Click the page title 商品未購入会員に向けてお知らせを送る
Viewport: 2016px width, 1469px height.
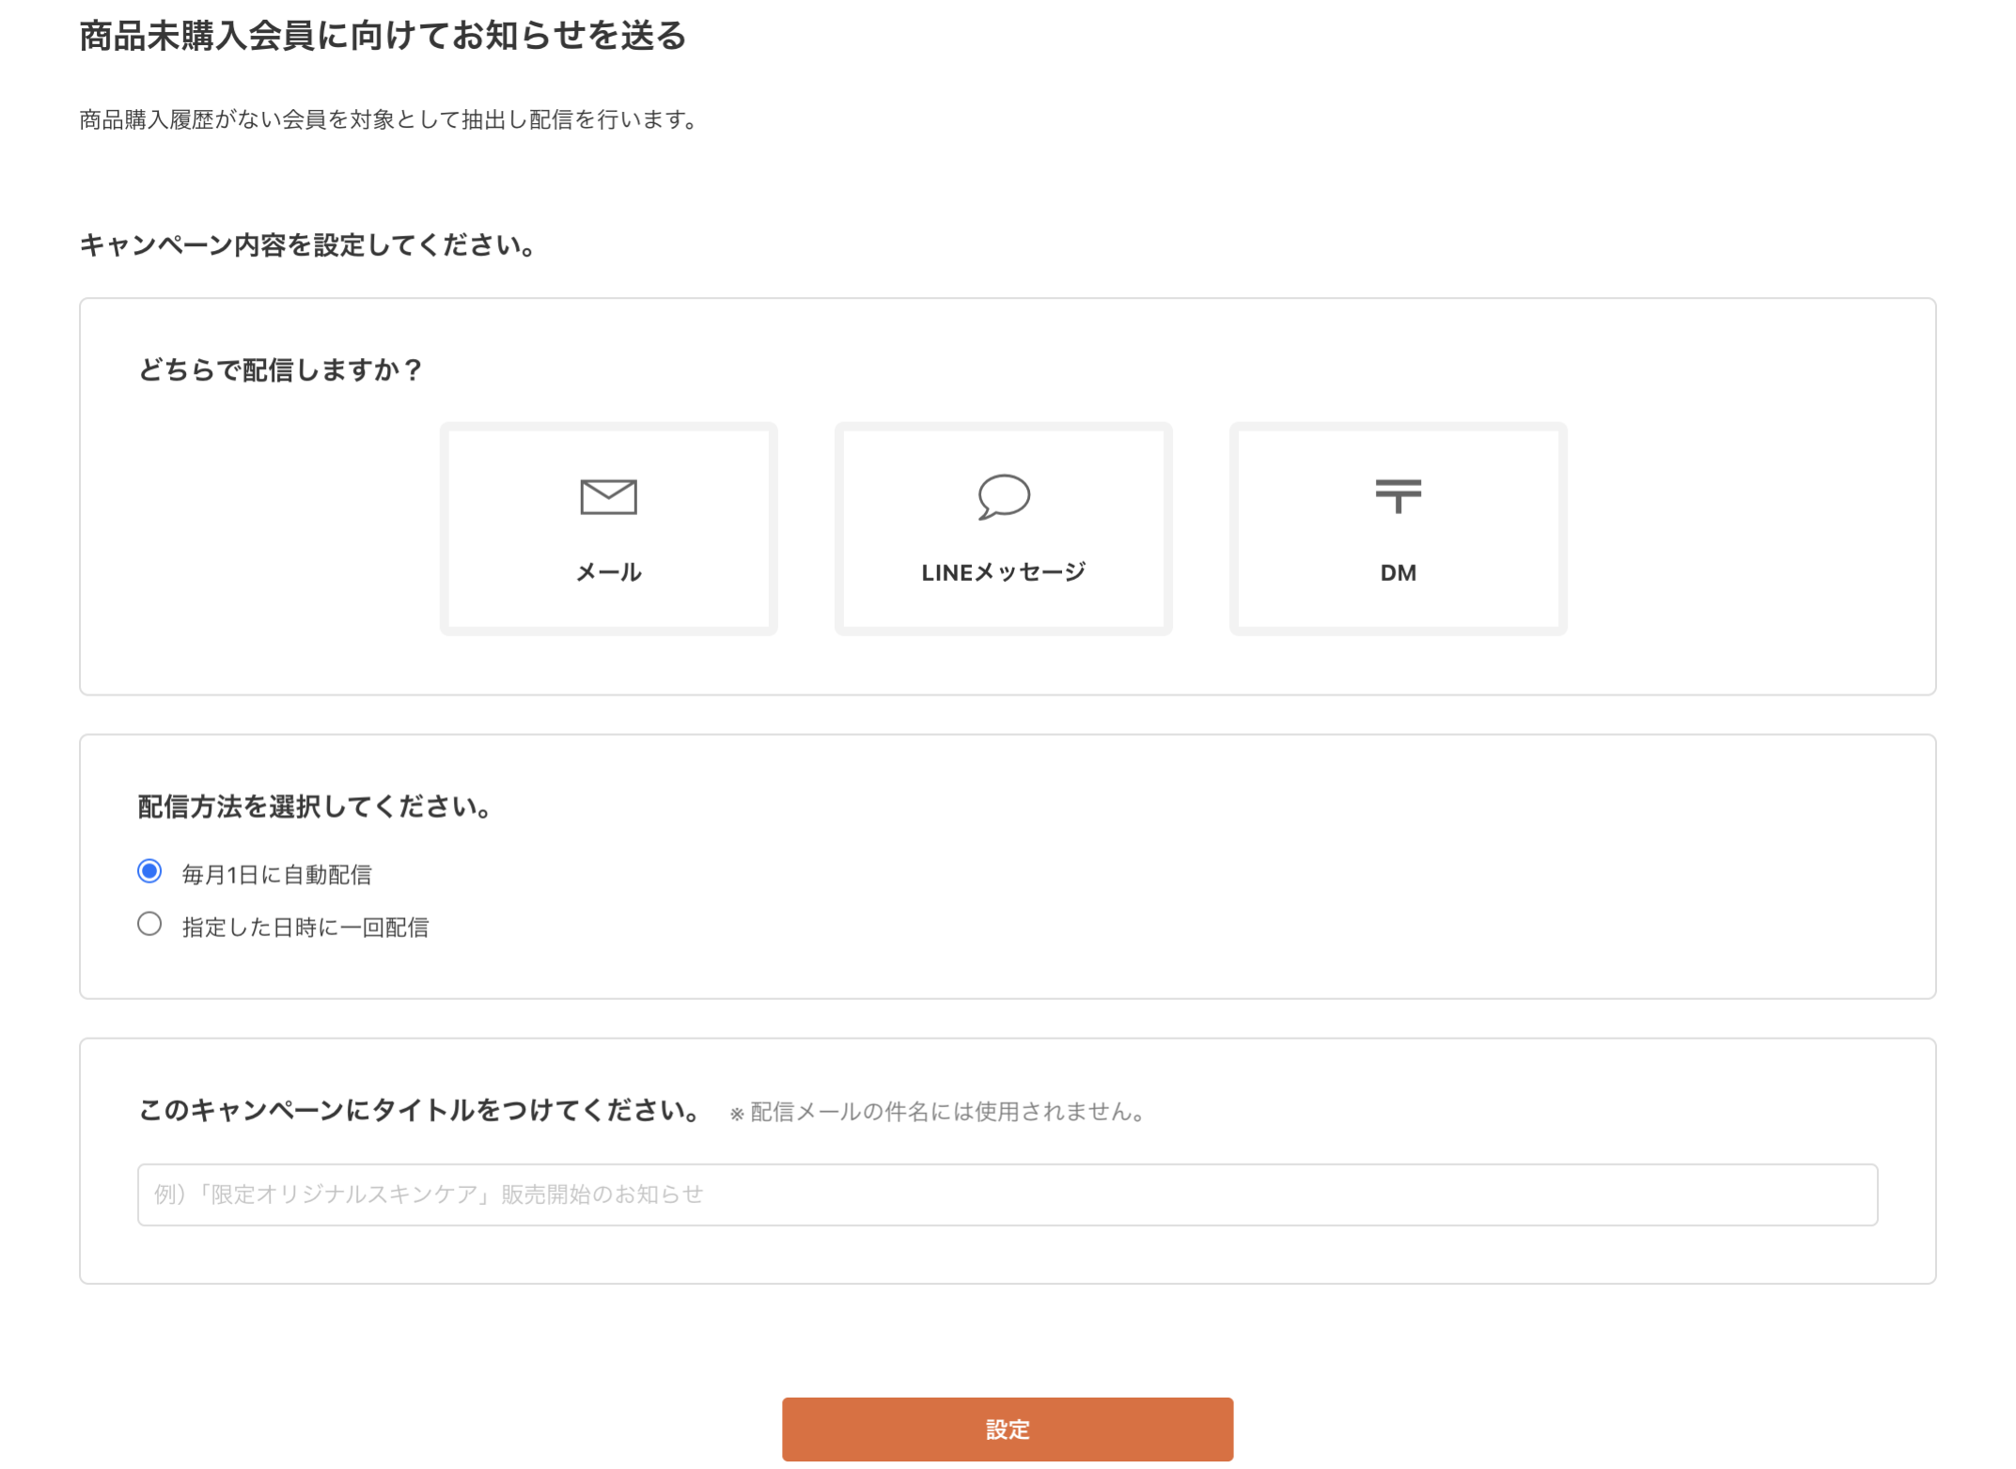(383, 38)
